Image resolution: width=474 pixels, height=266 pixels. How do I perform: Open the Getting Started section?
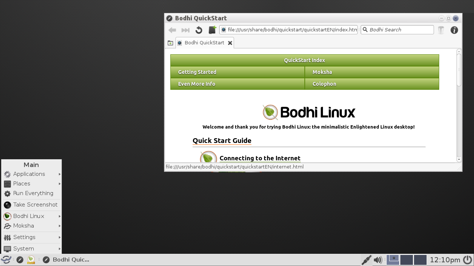[x=237, y=72]
